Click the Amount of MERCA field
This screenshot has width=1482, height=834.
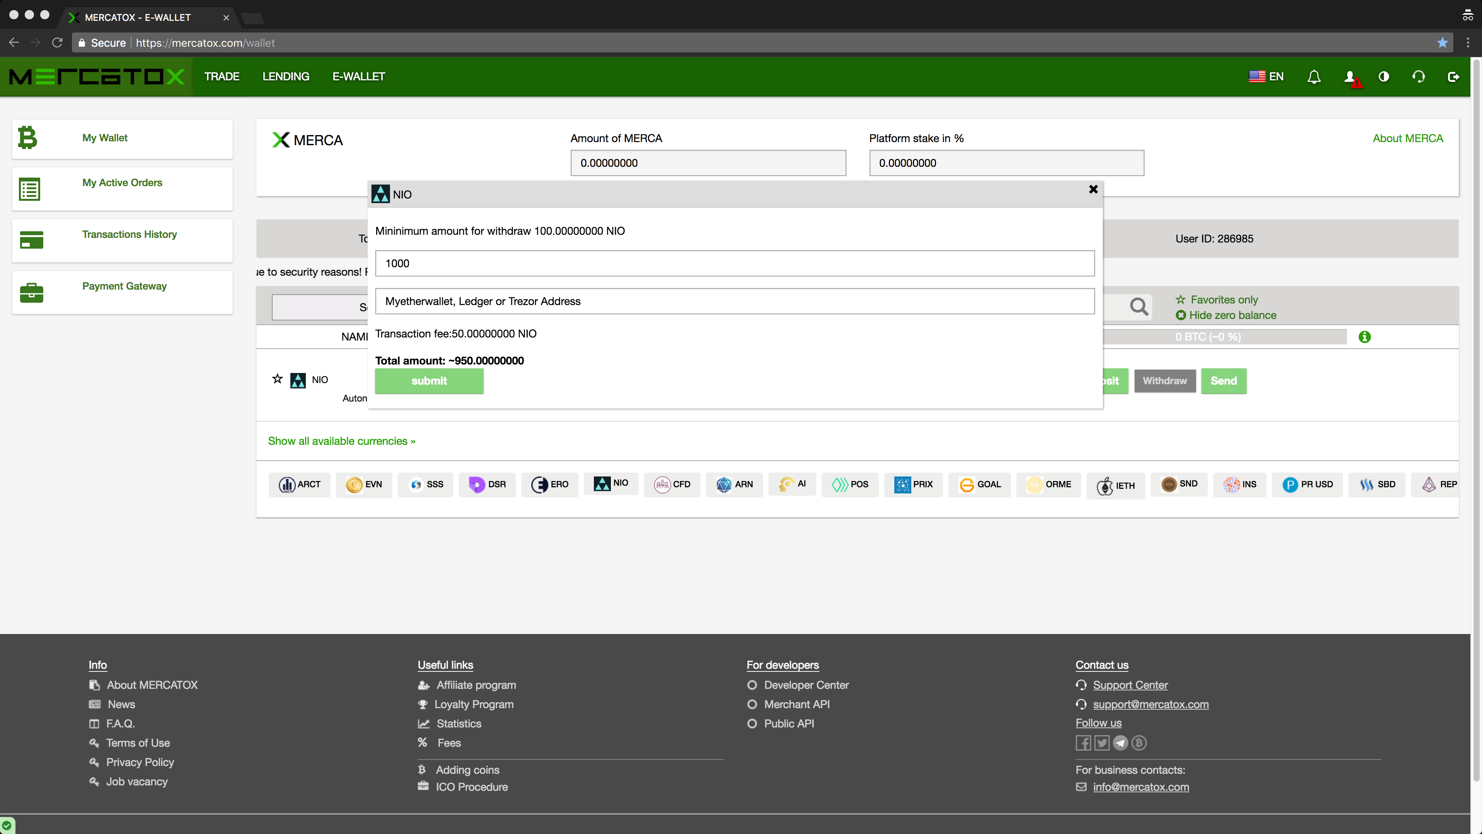pyautogui.click(x=708, y=163)
